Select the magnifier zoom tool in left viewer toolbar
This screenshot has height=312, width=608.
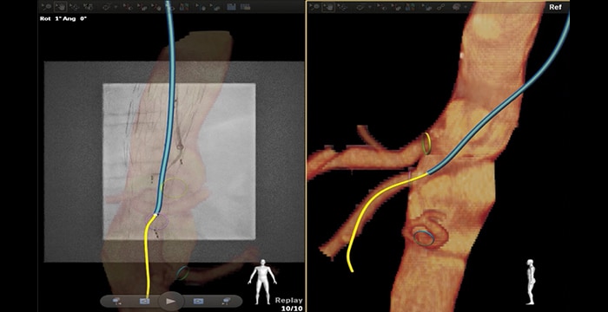coord(47,7)
